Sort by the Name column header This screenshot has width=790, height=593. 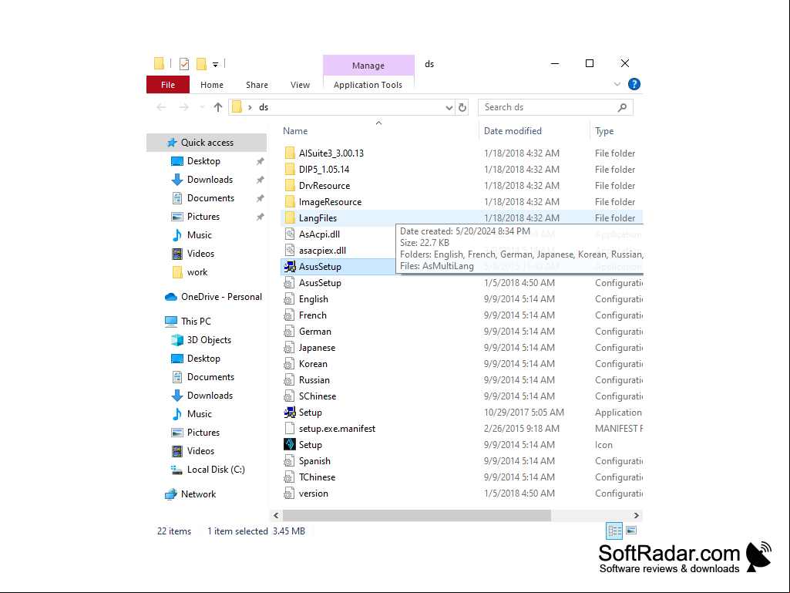coord(295,131)
